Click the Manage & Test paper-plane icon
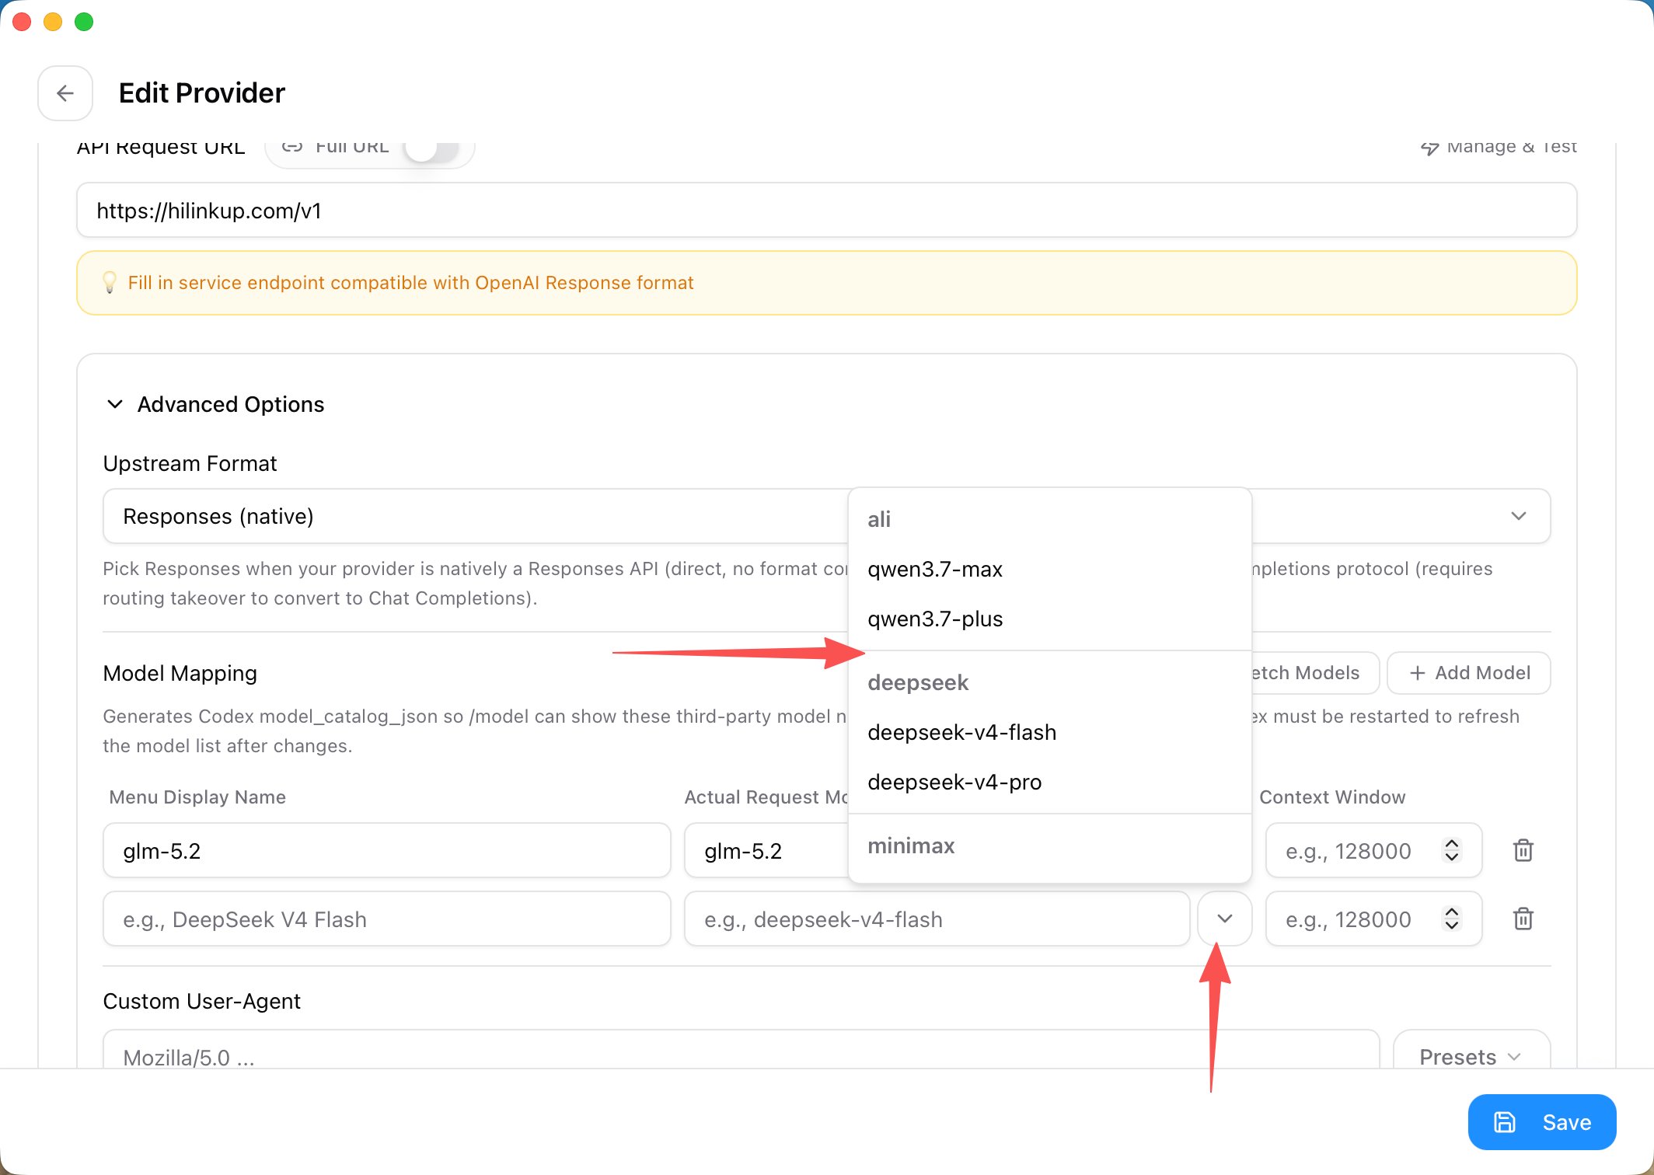 pos(1429,148)
